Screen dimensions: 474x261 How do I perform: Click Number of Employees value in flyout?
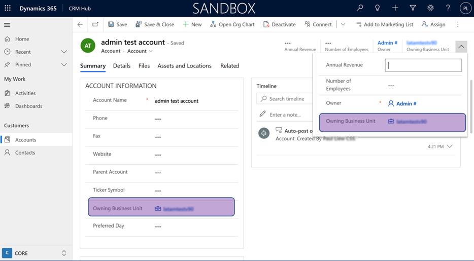point(391,86)
